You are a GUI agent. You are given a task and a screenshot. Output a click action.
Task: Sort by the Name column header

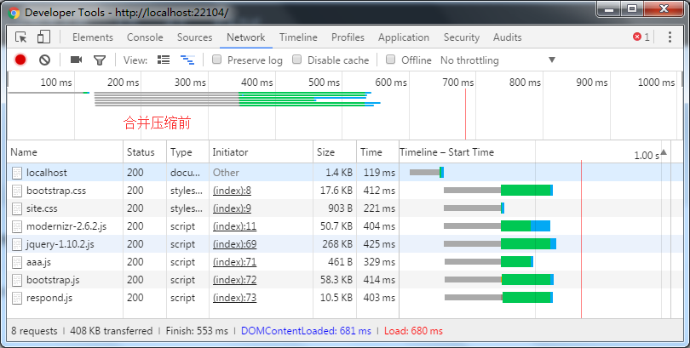(65, 152)
